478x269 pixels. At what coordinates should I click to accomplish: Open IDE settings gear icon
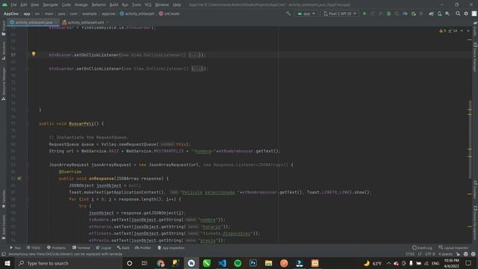coord(466,13)
